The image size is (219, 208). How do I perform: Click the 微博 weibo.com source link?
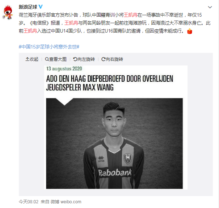point(66,201)
